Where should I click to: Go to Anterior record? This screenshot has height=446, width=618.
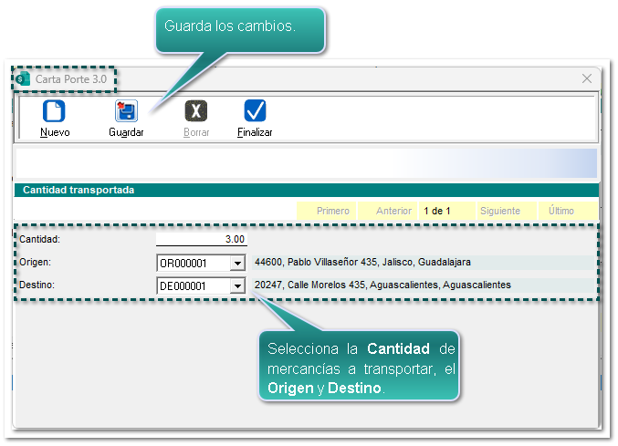pos(387,211)
